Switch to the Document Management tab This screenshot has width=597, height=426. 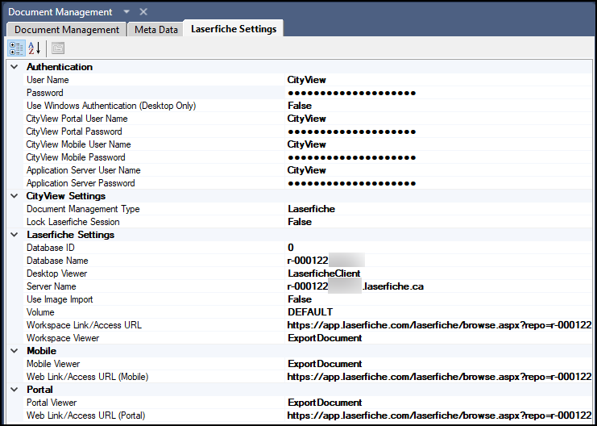click(x=67, y=30)
